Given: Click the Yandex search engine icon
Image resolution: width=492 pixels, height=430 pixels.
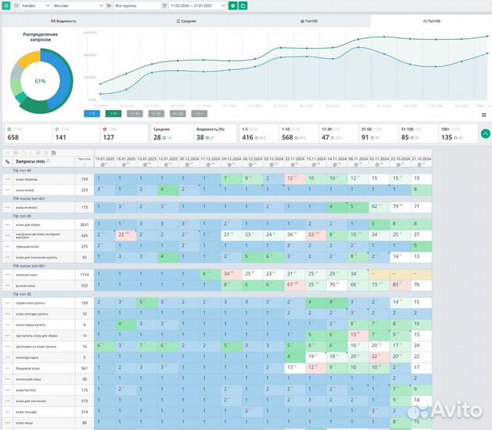Looking at the screenshot, I should coord(7,6).
